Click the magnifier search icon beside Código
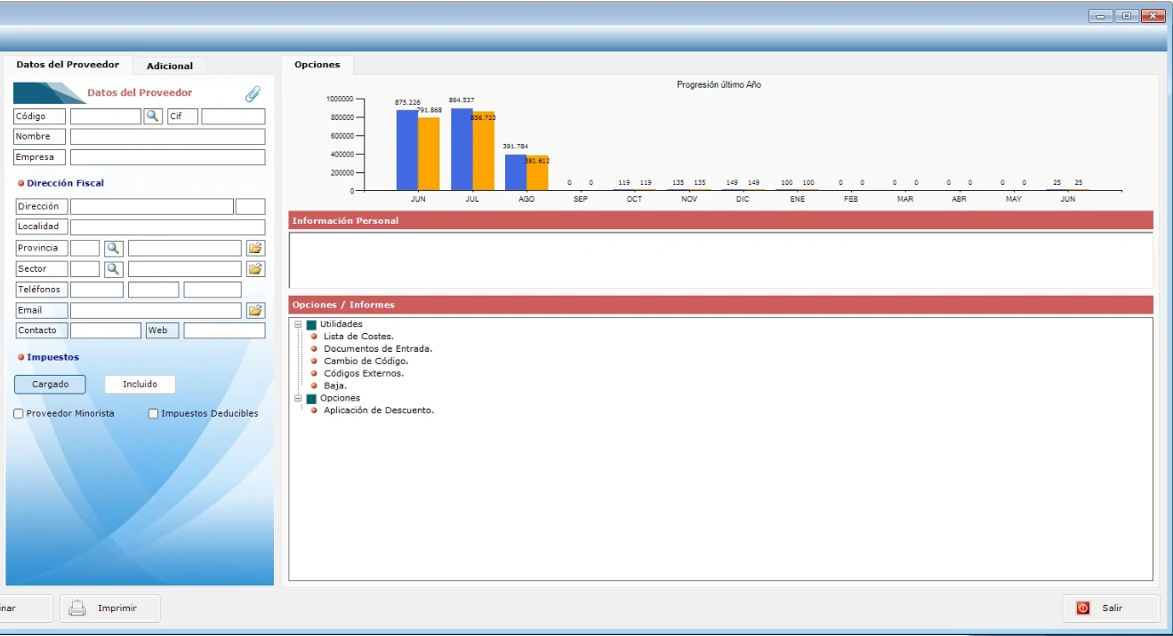 [x=153, y=116]
